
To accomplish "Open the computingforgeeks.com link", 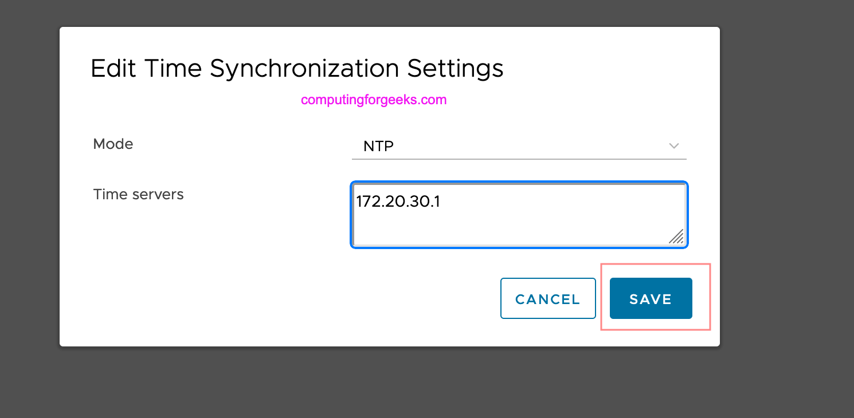I will (x=373, y=99).
